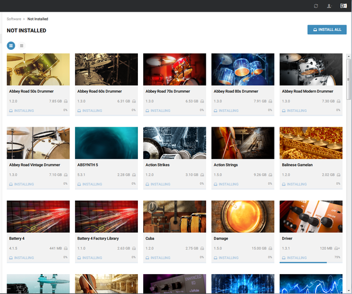352x294 pixels.
Task: Click the disk icon for Abbey Road 60s Drummer
Action: click(134, 102)
